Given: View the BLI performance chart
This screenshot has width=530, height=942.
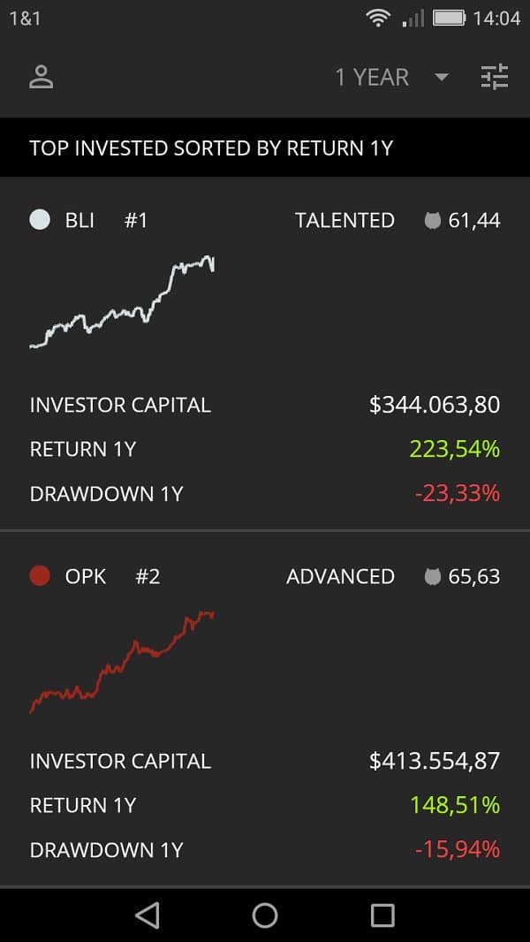Looking at the screenshot, I should coord(123,302).
